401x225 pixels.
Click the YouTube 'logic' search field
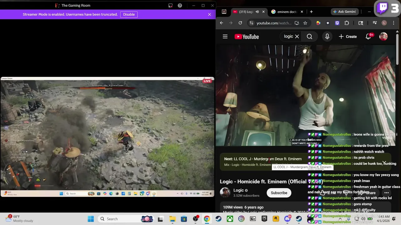[x=288, y=37]
